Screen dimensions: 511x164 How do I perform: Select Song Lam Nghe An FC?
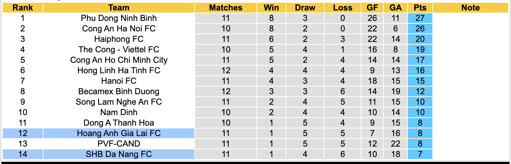point(118,102)
